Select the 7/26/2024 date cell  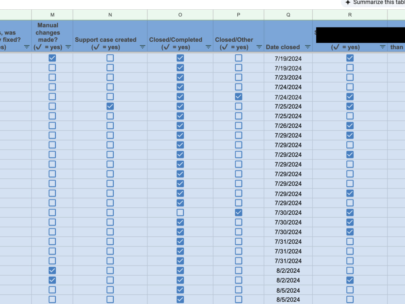pos(288,126)
